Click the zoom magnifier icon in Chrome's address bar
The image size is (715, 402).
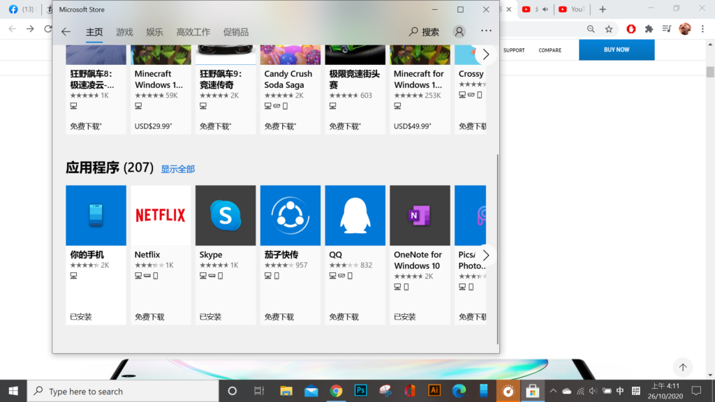pyautogui.click(x=591, y=29)
